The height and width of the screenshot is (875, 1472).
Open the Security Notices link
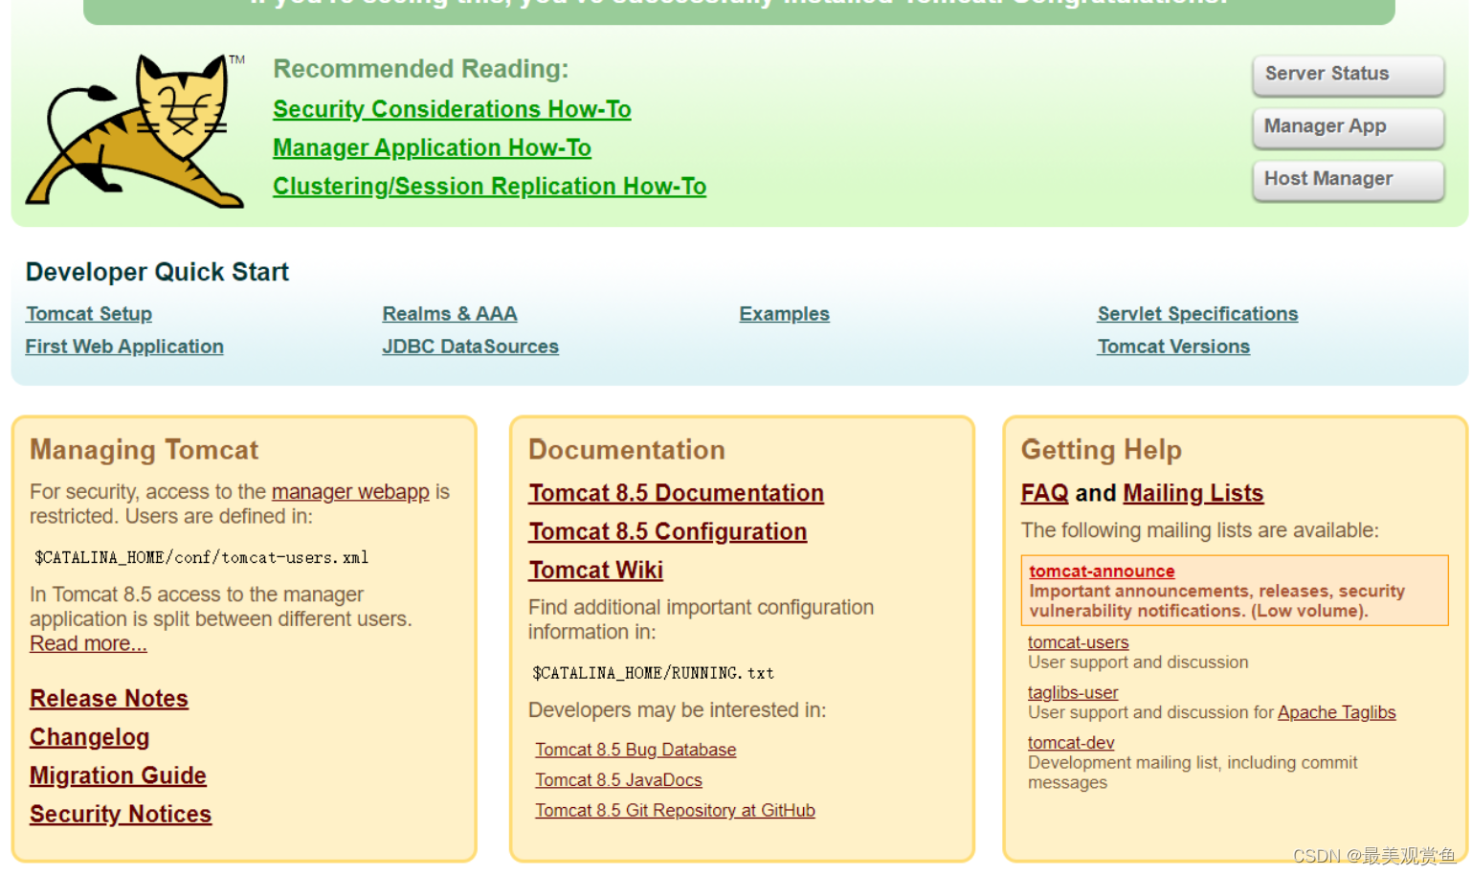(x=121, y=814)
